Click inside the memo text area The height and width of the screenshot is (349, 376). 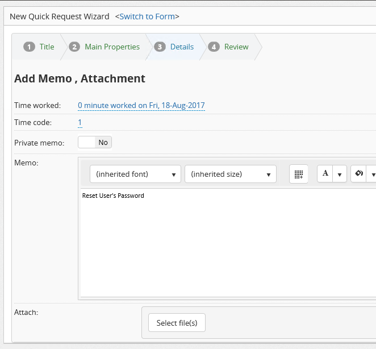(x=227, y=244)
